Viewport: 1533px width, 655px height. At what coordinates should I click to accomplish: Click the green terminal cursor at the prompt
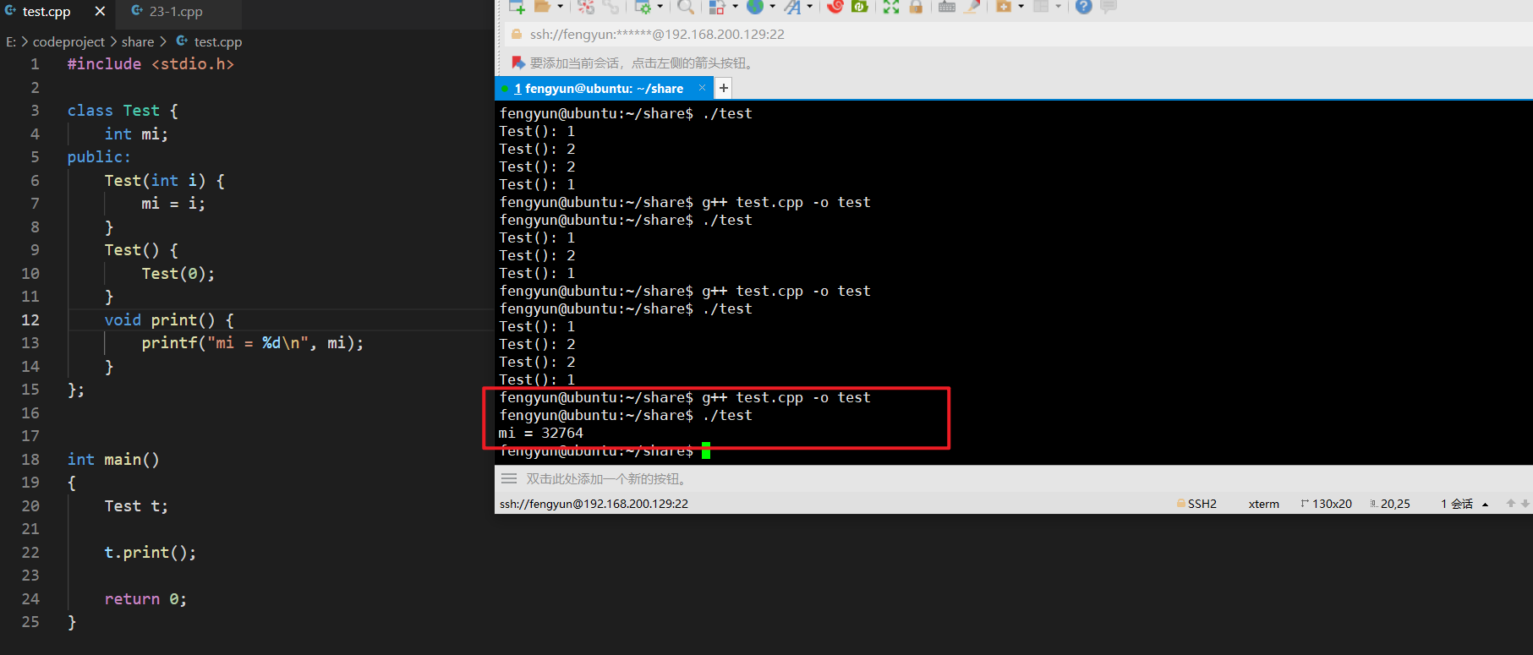click(706, 451)
